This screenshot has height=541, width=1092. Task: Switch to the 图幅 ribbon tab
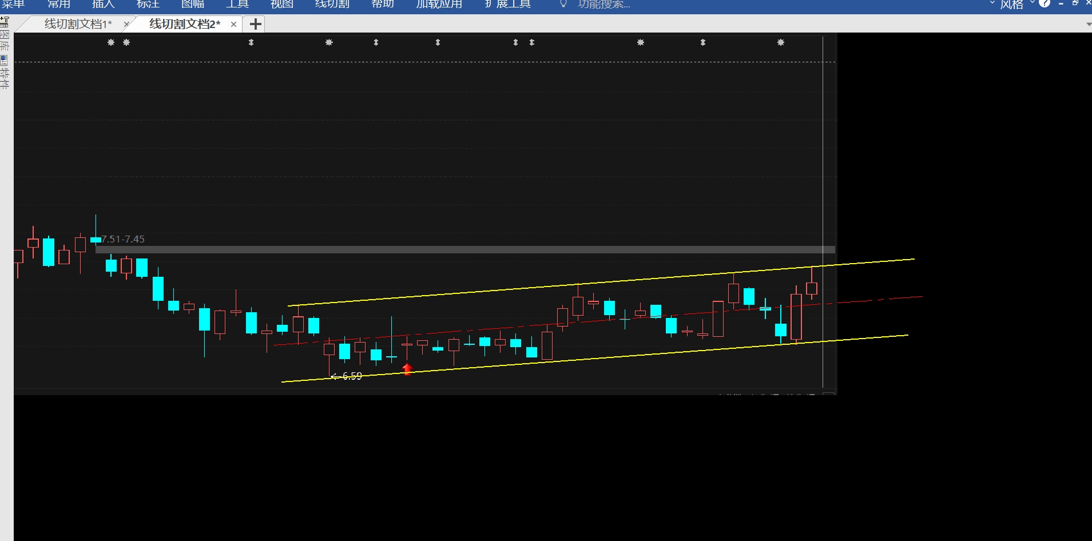[x=192, y=4]
